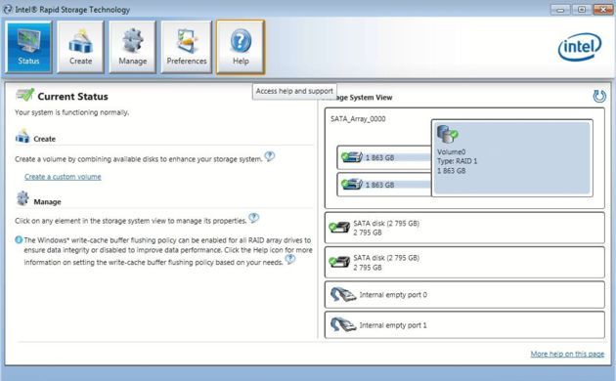
Task: Click the Type: RAID 1 text
Action: pyautogui.click(x=457, y=161)
